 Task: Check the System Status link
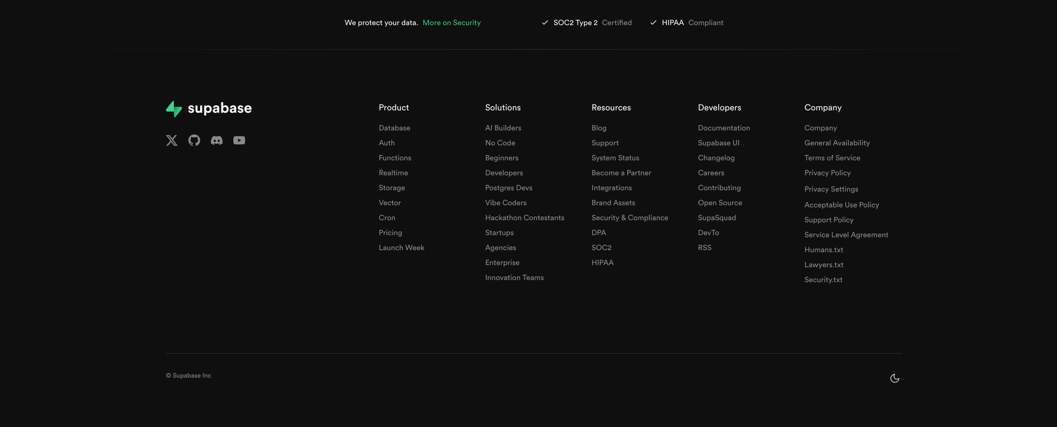615,158
